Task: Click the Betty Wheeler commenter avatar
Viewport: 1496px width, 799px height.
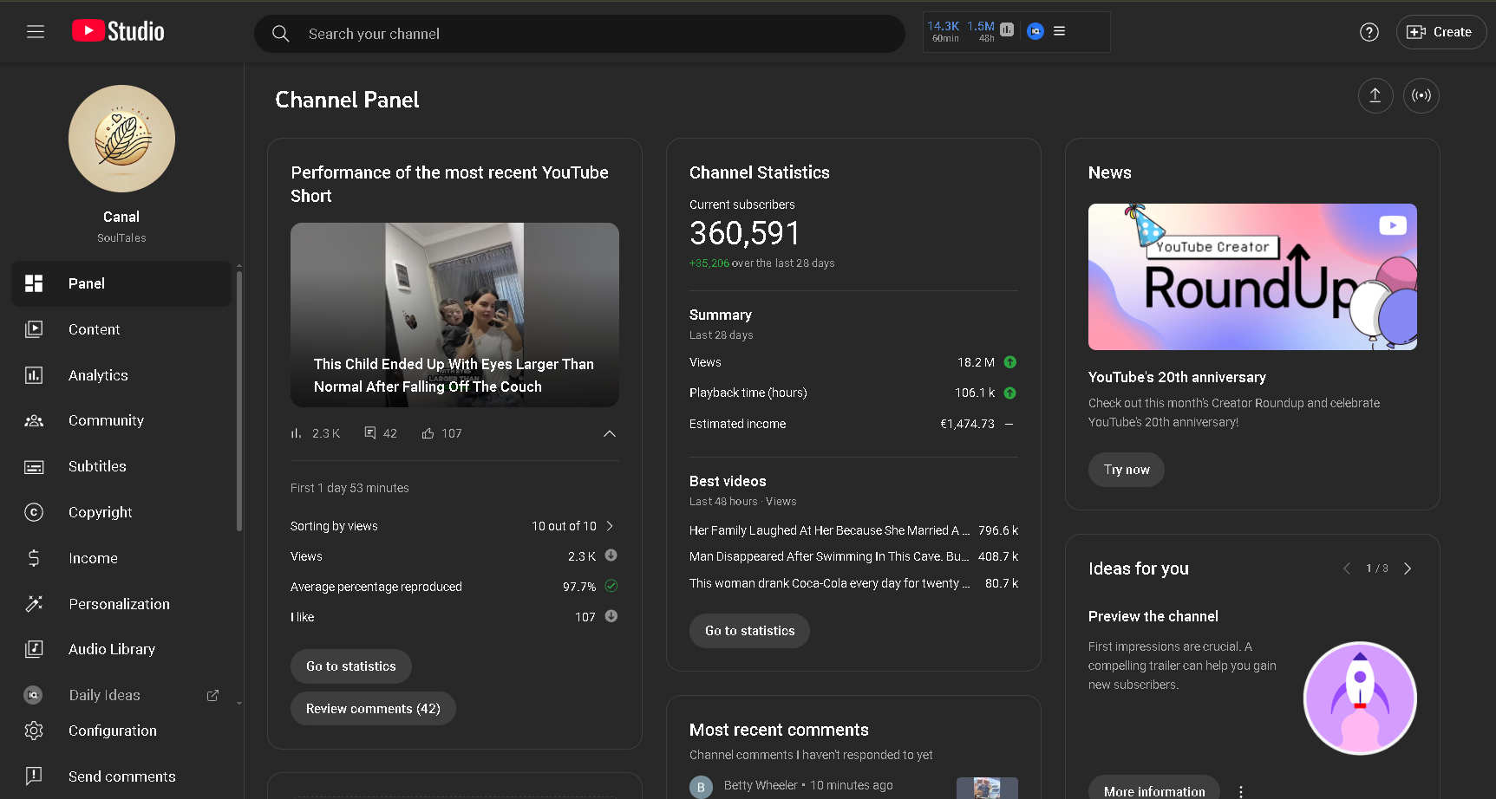Action: pos(701,787)
